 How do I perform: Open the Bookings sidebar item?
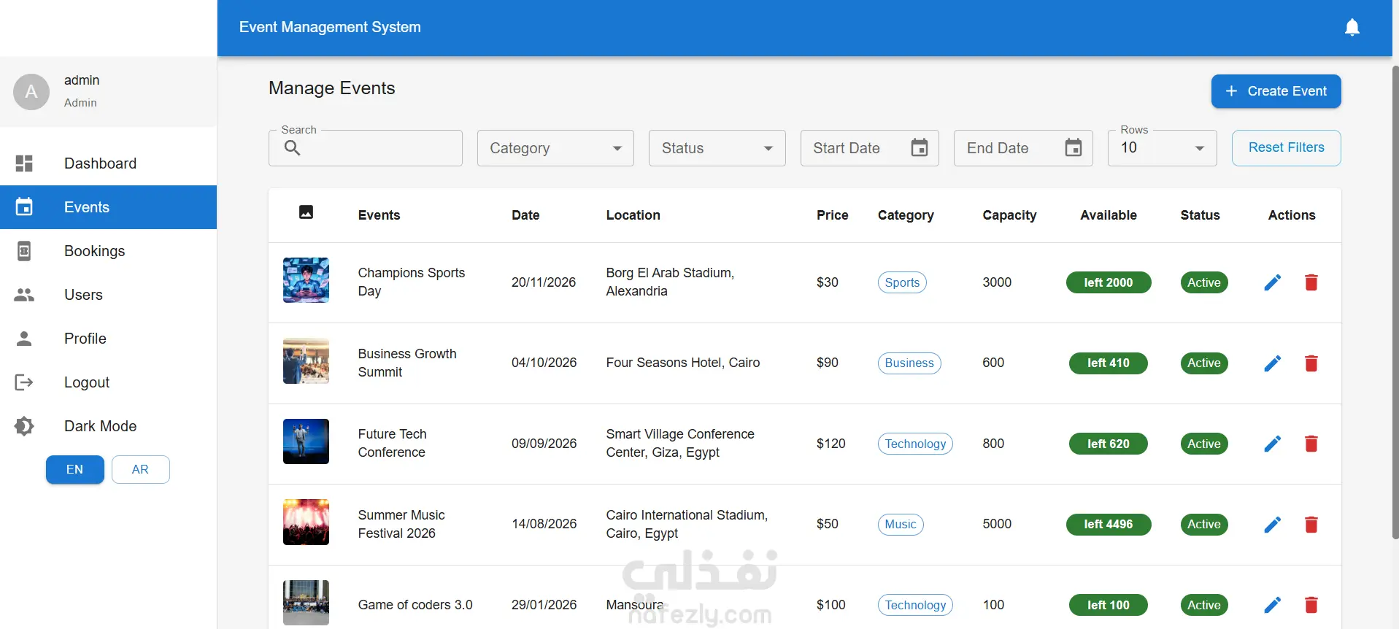(94, 251)
